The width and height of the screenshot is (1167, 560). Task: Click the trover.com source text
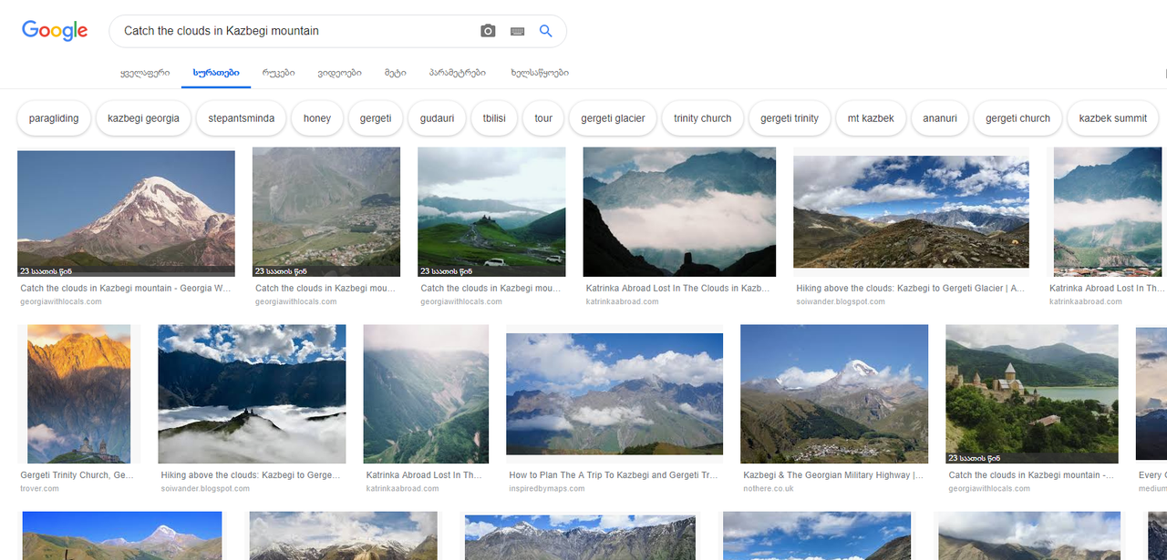coord(39,489)
